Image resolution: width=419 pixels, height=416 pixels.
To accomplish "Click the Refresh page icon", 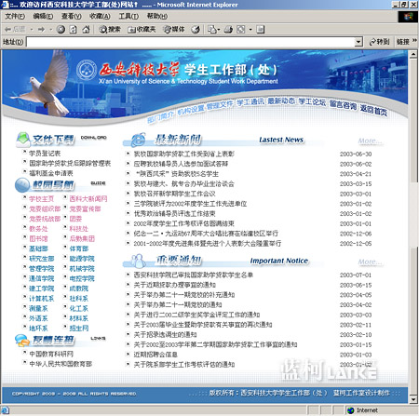I will tap(74, 30).
